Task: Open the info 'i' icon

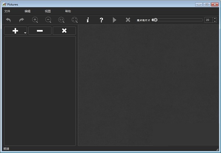Action: coord(88,20)
